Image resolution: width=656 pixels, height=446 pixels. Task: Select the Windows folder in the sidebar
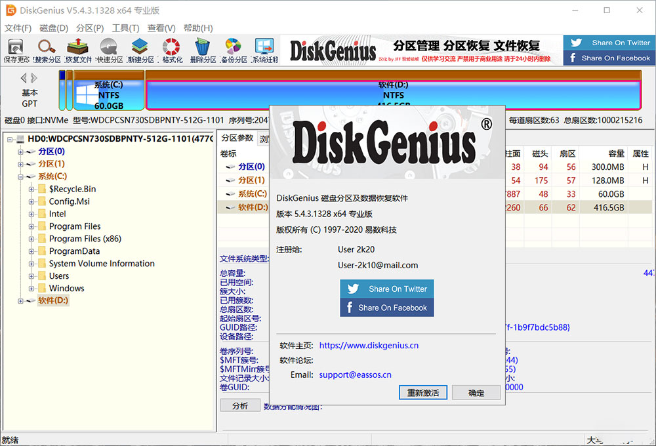click(66, 288)
